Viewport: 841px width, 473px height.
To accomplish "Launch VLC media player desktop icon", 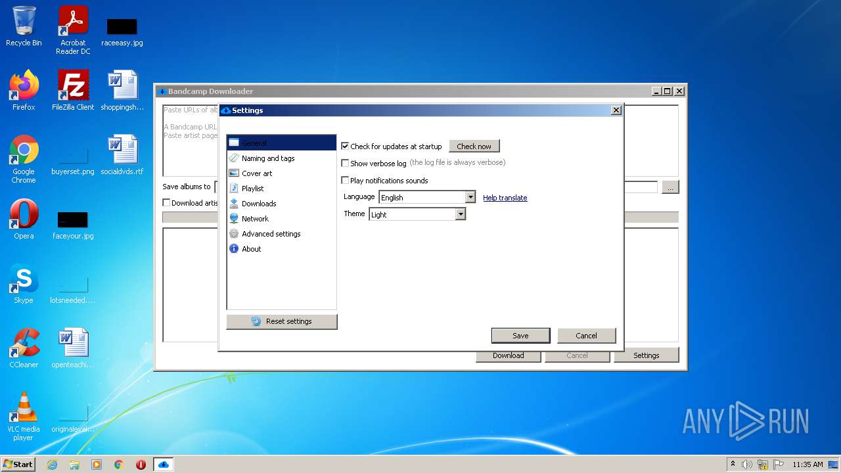I will point(24,417).
